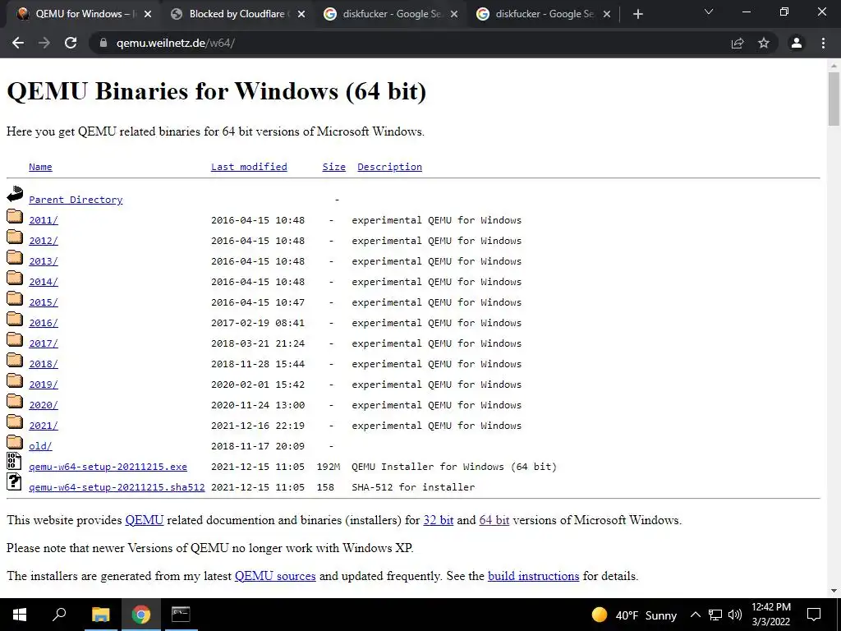Show hidden system tray icons
The image size is (841, 631).
tap(695, 615)
